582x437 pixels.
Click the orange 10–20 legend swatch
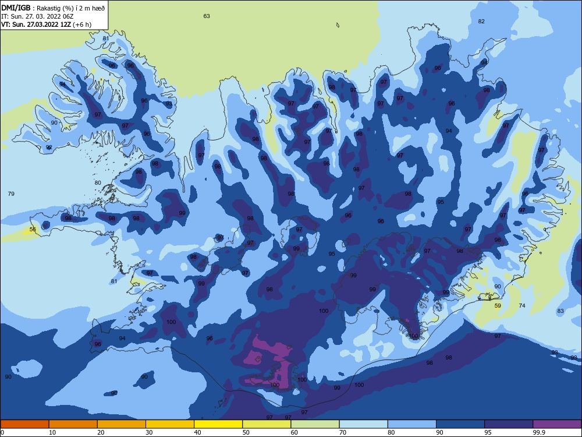click(73, 424)
